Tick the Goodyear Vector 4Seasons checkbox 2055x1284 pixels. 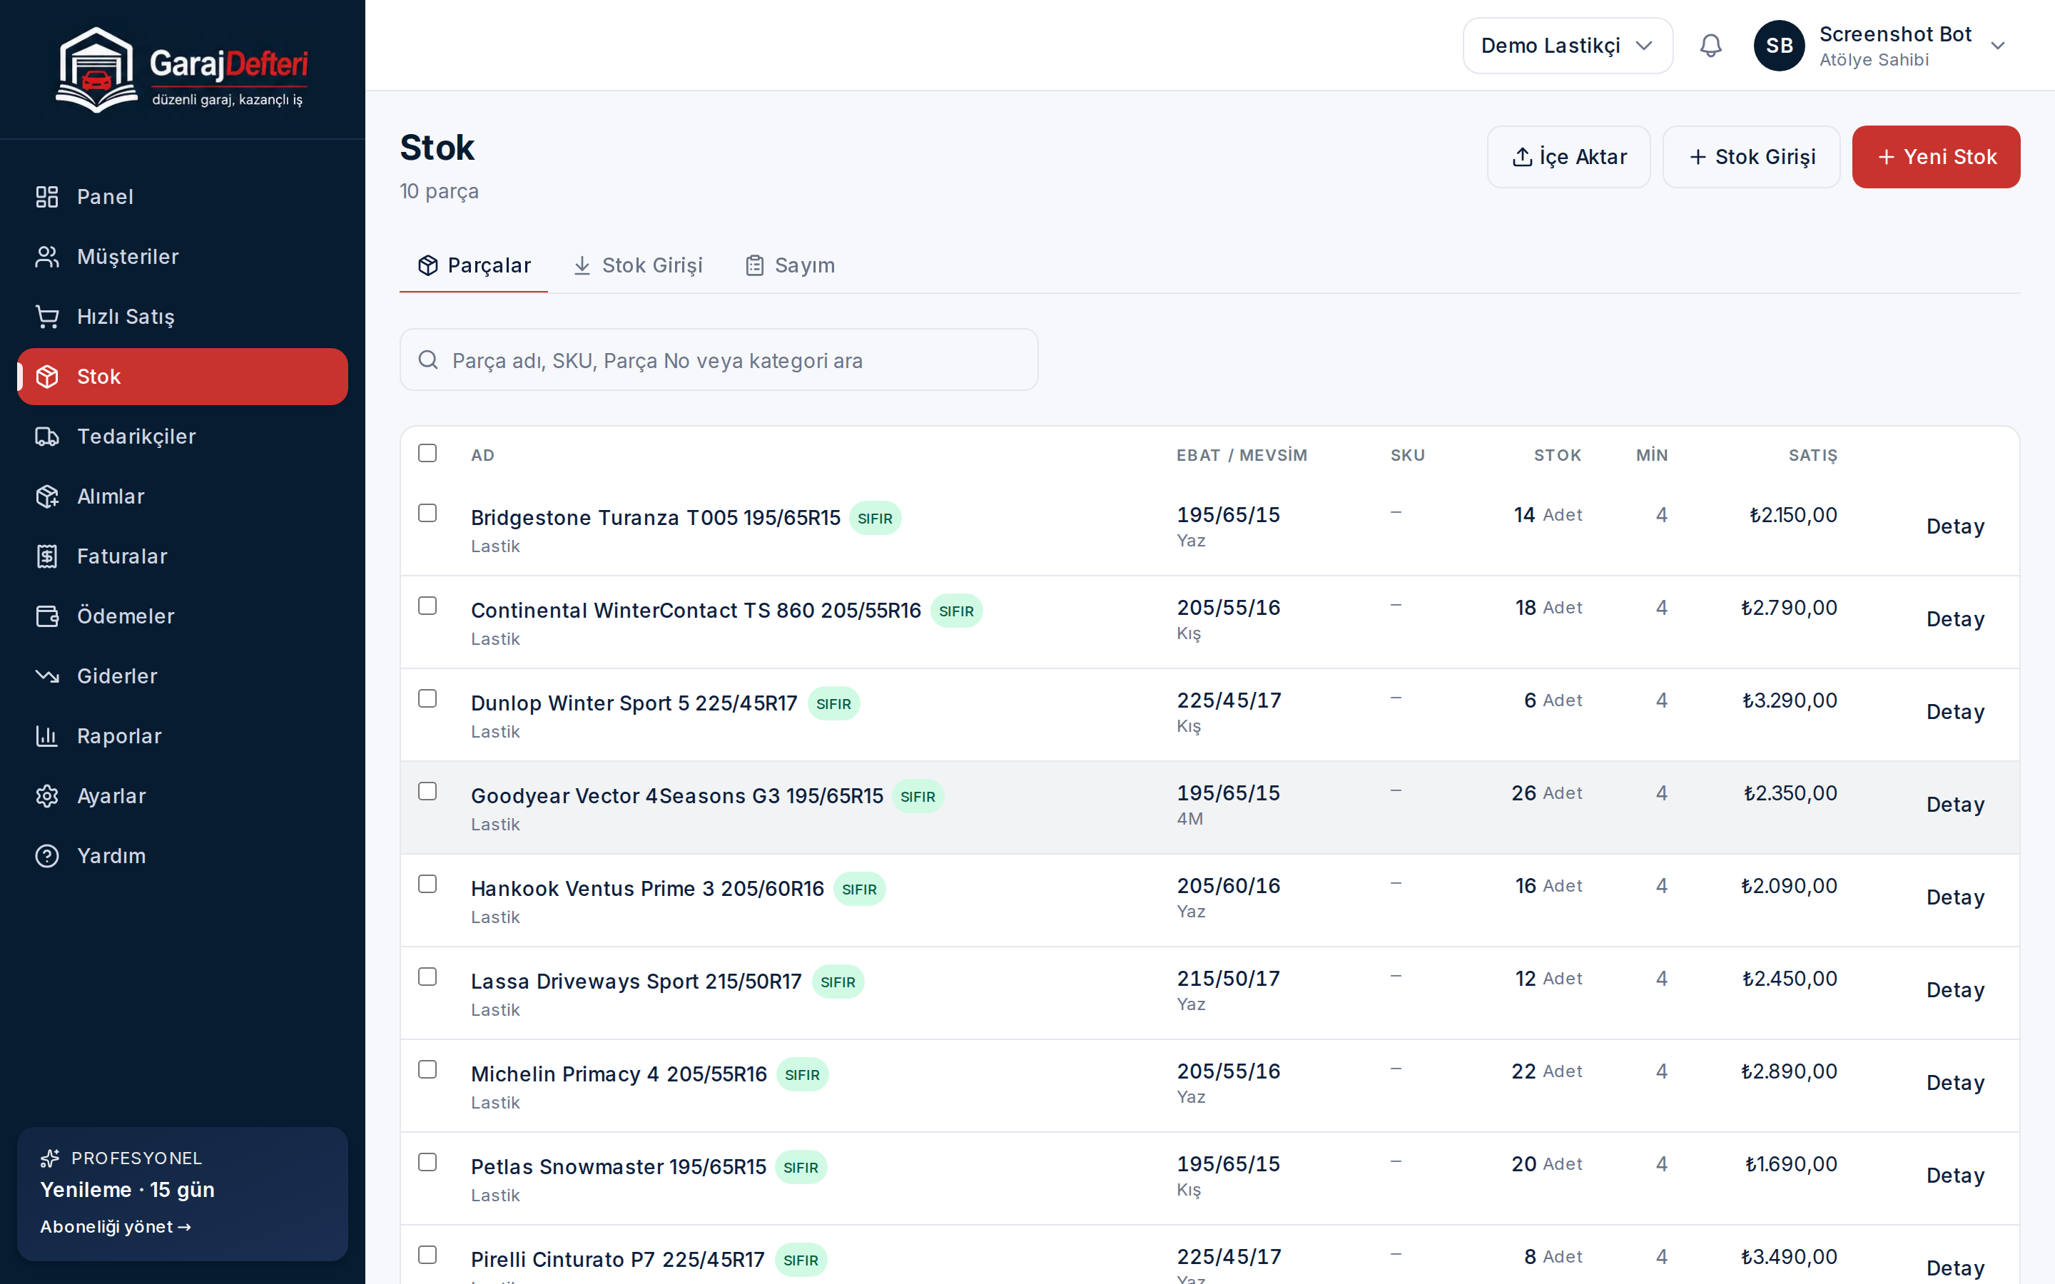(x=427, y=792)
